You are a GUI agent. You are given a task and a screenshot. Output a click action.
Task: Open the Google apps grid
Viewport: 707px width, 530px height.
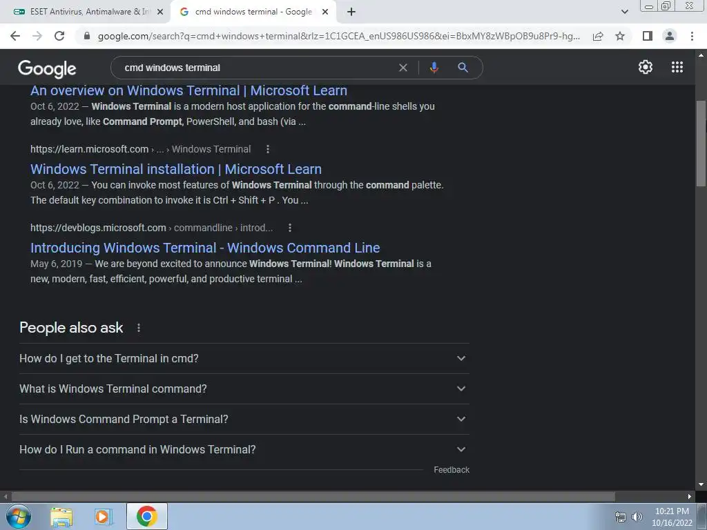(677, 67)
